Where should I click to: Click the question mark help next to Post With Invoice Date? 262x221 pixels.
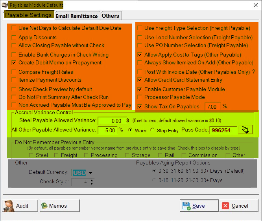[254, 72]
